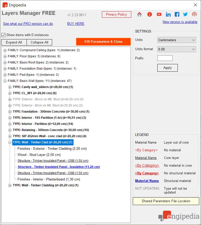Screen dimensions: 201x225
Task: Select Timber Insulated Panel - Insulation layer
Action: (x=59, y=167)
